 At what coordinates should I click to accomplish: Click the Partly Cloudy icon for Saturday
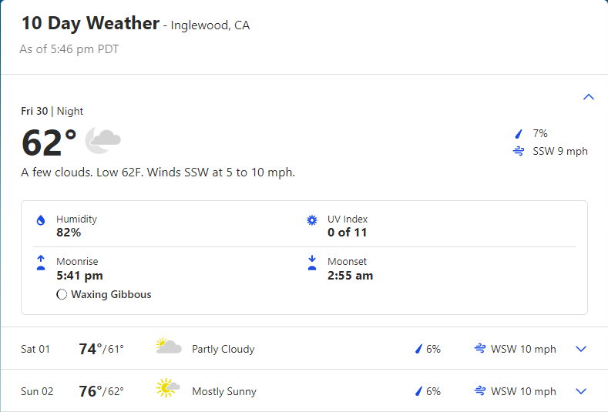click(x=168, y=346)
